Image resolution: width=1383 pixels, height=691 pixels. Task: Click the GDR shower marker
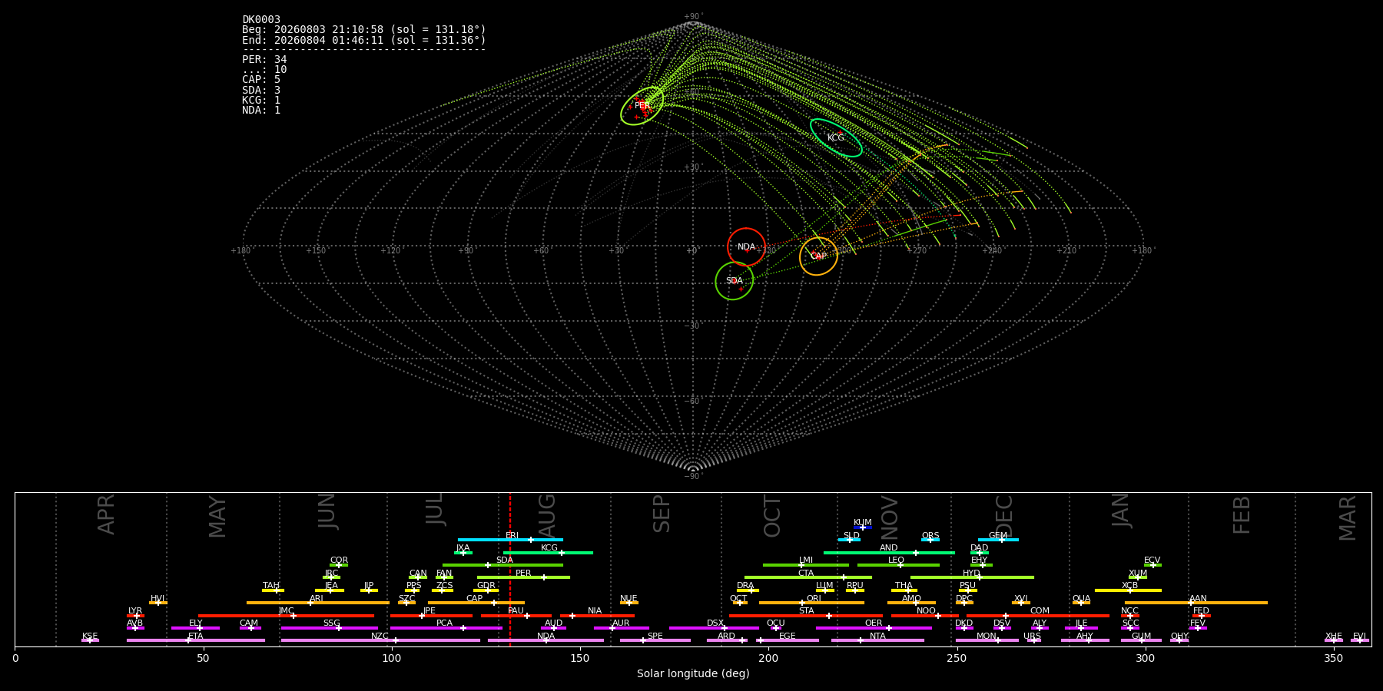click(x=486, y=590)
